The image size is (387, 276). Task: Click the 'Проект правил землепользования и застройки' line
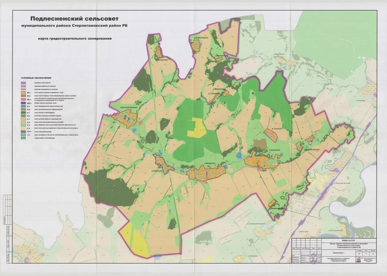pyautogui.click(x=348, y=244)
